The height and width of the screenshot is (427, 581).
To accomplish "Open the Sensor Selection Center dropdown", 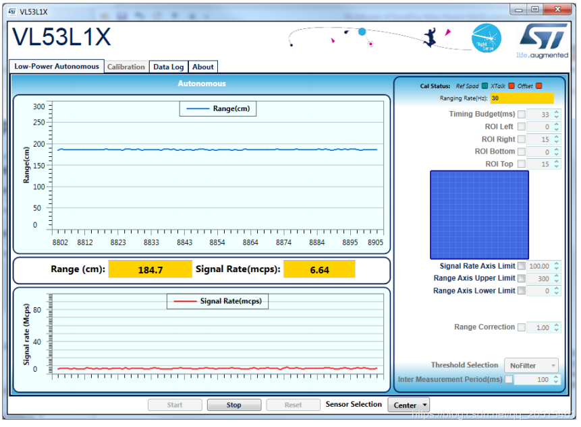I will 408,405.
